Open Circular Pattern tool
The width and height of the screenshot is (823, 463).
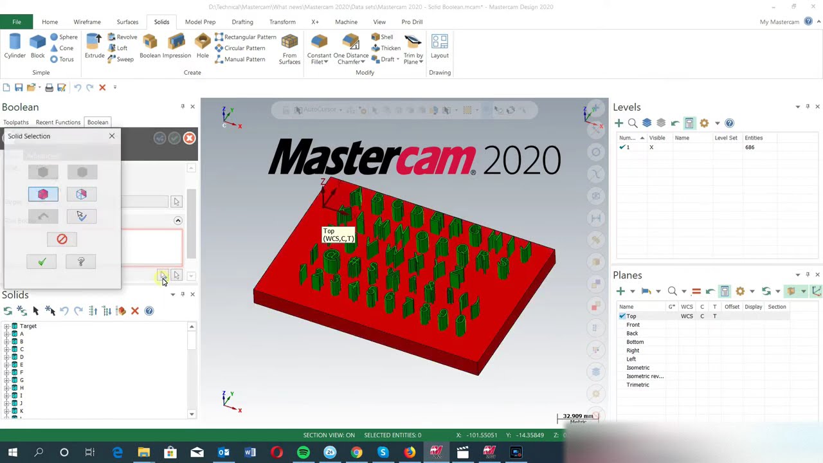click(x=240, y=48)
